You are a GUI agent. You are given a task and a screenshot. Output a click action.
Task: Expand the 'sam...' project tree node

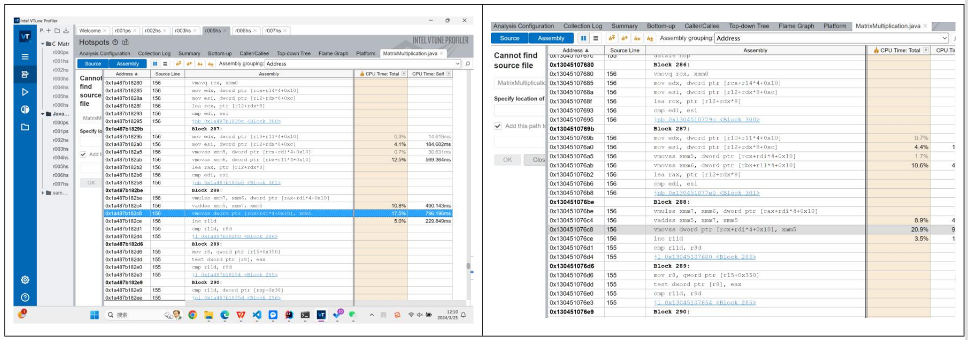tap(43, 193)
